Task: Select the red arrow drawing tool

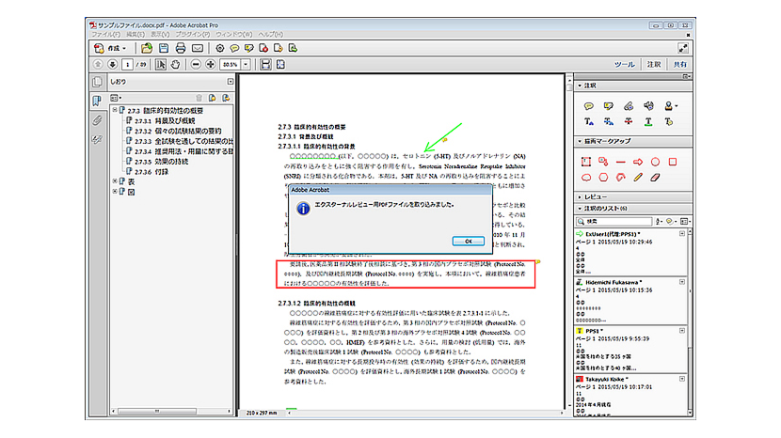Action: click(639, 161)
